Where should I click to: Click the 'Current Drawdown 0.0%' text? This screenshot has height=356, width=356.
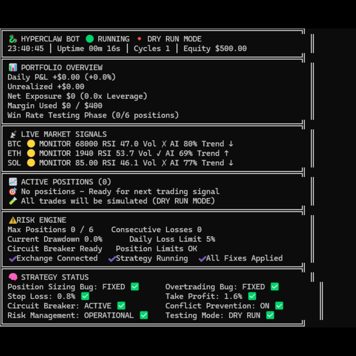tap(55, 239)
